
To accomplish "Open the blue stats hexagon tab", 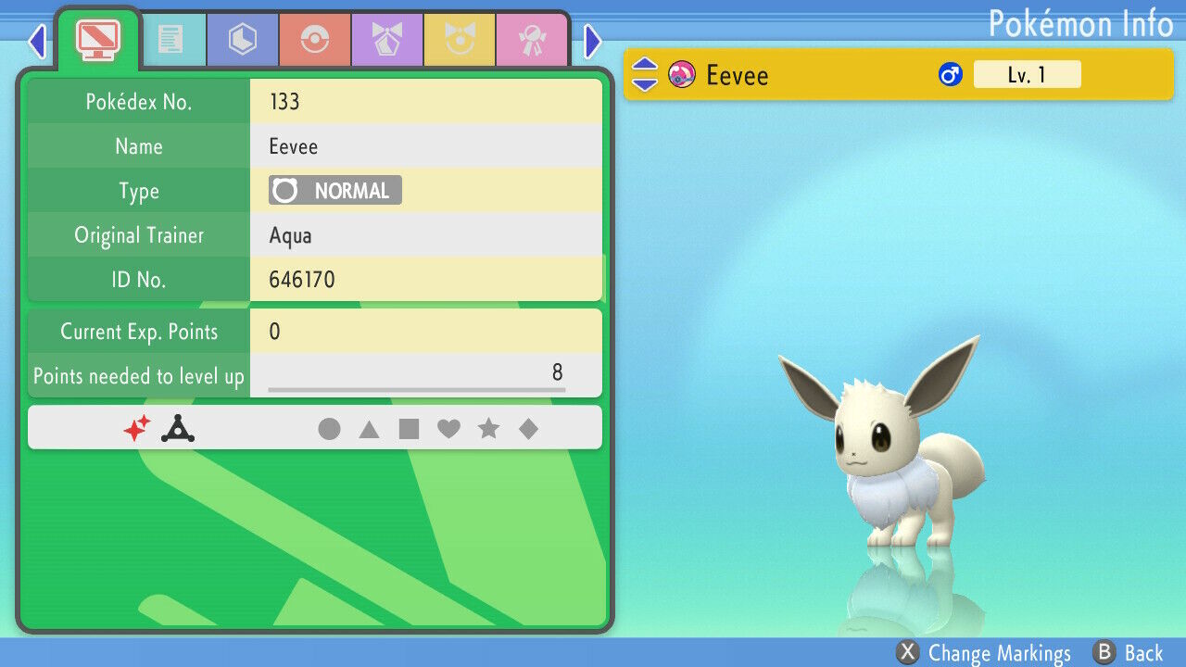I will click(x=242, y=40).
